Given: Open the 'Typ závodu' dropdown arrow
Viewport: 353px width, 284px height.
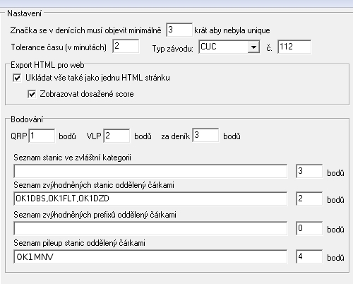Looking at the screenshot, I should pyautogui.click(x=253, y=47).
